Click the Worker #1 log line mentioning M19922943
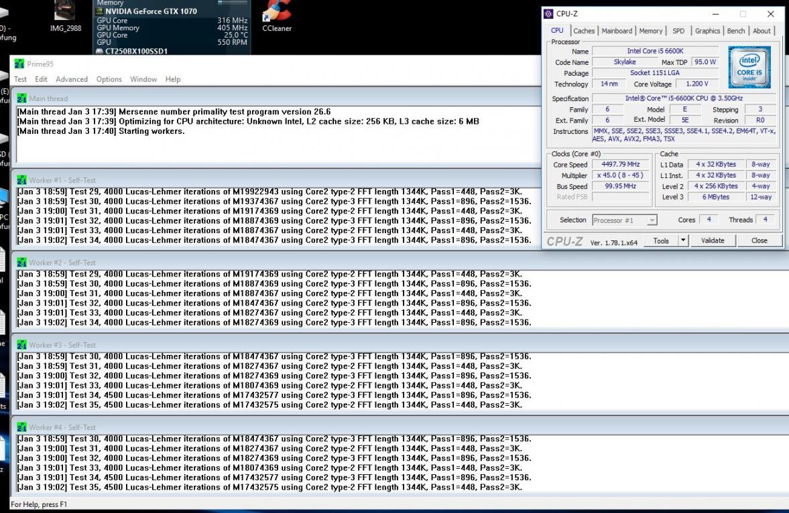This screenshot has width=789, height=513. pos(269,192)
